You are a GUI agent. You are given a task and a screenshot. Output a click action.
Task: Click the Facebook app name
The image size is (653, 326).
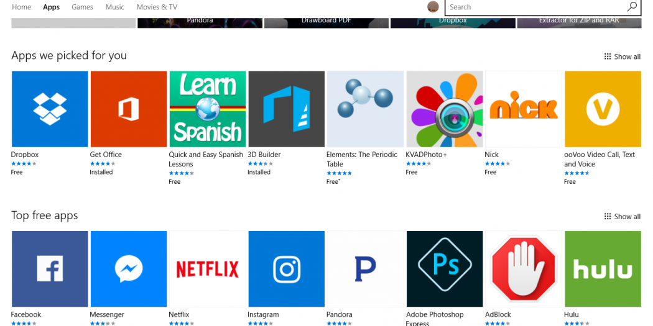(x=26, y=314)
